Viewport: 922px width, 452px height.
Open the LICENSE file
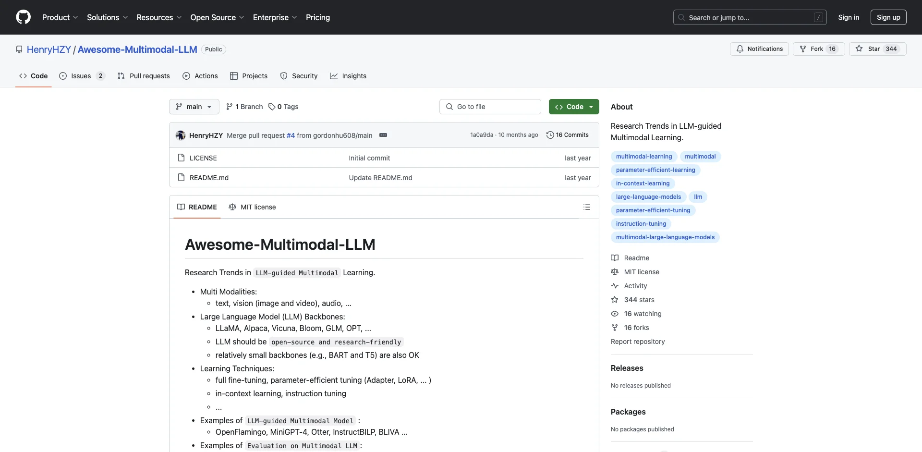point(203,158)
